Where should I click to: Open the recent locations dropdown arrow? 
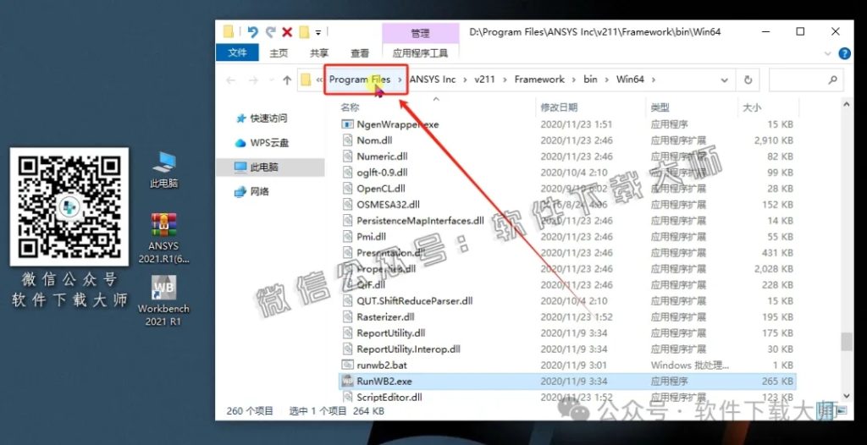coord(270,80)
